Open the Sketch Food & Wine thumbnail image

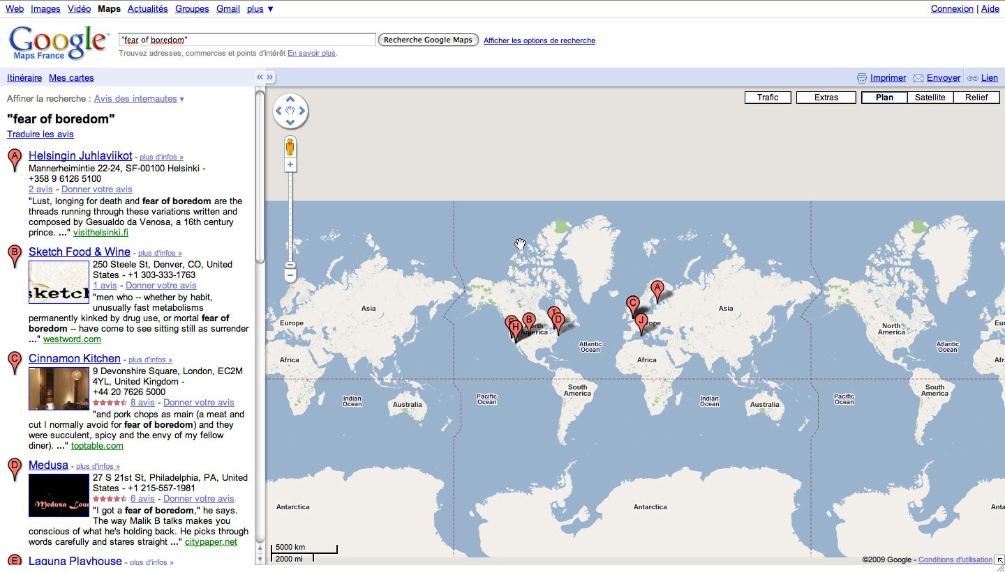(x=59, y=282)
